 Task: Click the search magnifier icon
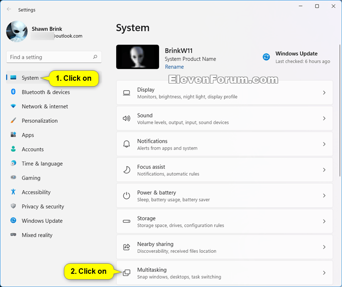(x=95, y=57)
